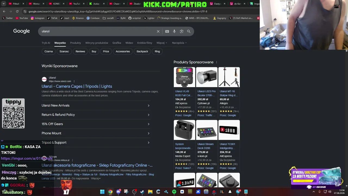Viewport: 348px width, 196px height.
Task: Search by image with Google Lens
Action: tap(182, 31)
